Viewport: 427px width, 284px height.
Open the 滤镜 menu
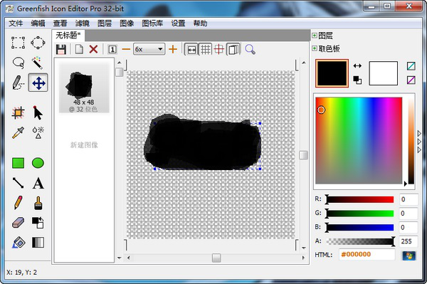(x=83, y=23)
